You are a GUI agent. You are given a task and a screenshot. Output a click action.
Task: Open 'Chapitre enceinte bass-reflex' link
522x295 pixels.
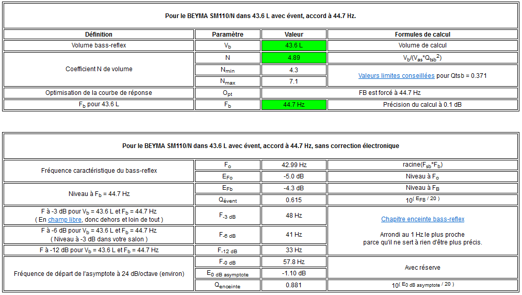(422, 219)
